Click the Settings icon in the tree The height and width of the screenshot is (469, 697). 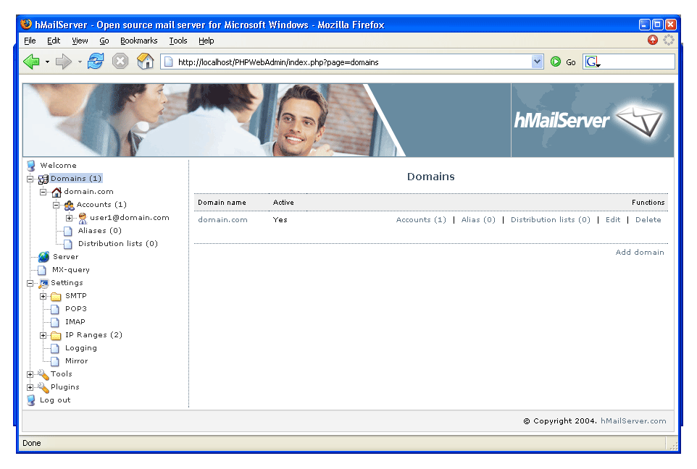coord(43,283)
